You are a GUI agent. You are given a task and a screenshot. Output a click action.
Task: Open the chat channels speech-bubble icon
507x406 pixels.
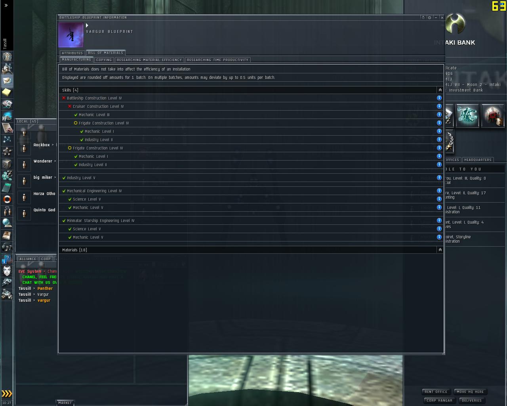tap(7, 211)
